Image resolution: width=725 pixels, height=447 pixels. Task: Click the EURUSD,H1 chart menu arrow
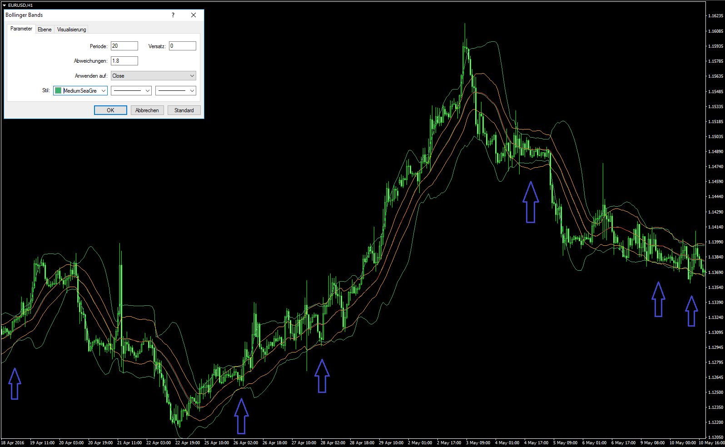4,5
